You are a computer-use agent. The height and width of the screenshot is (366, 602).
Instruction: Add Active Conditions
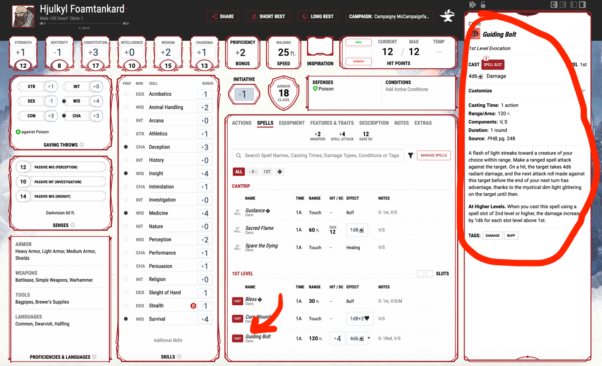click(x=406, y=89)
